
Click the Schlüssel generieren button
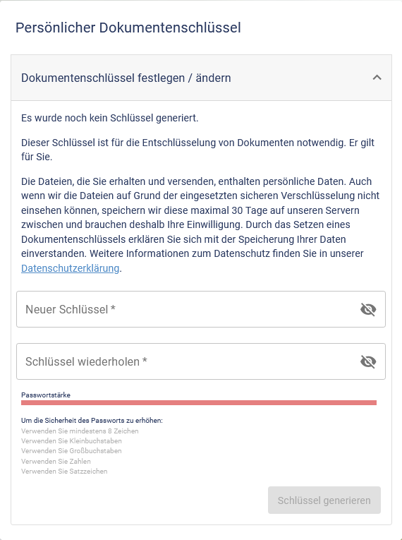(x=324, y=500)
